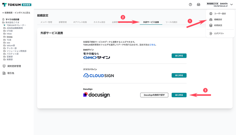Switch to the メンバー管理 tab
This screenshot has width=236, height=135.
(46, 22)
